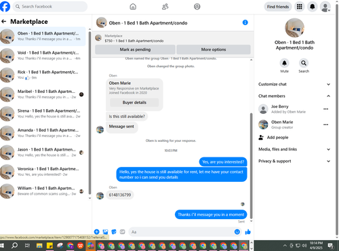Select the 'Yes, are you interested?' message
This screenshot has height=251, width=339.
click(x=223, y=162)
